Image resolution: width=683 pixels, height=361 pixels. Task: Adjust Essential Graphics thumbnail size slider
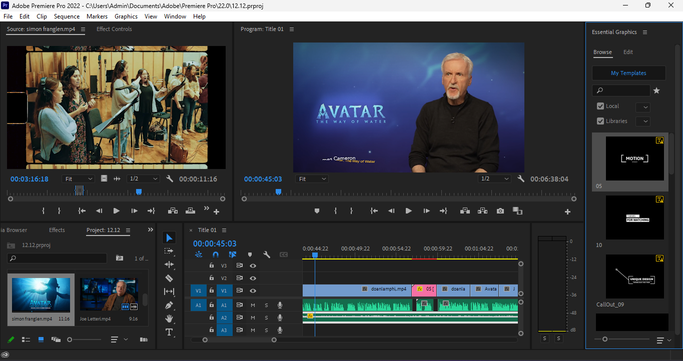605,339
